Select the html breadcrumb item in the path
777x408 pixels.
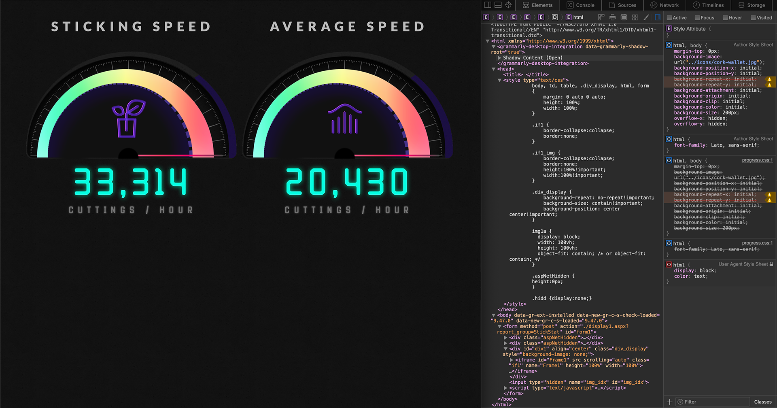click(x=575, y=17)
